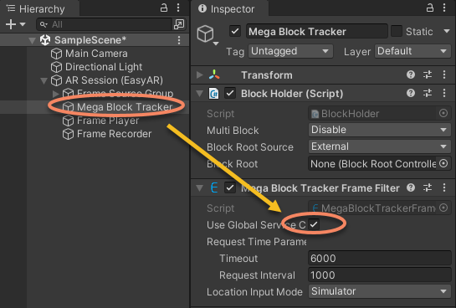Lock the Hierarchy panel with padlock icon

(x=164, y=8)
